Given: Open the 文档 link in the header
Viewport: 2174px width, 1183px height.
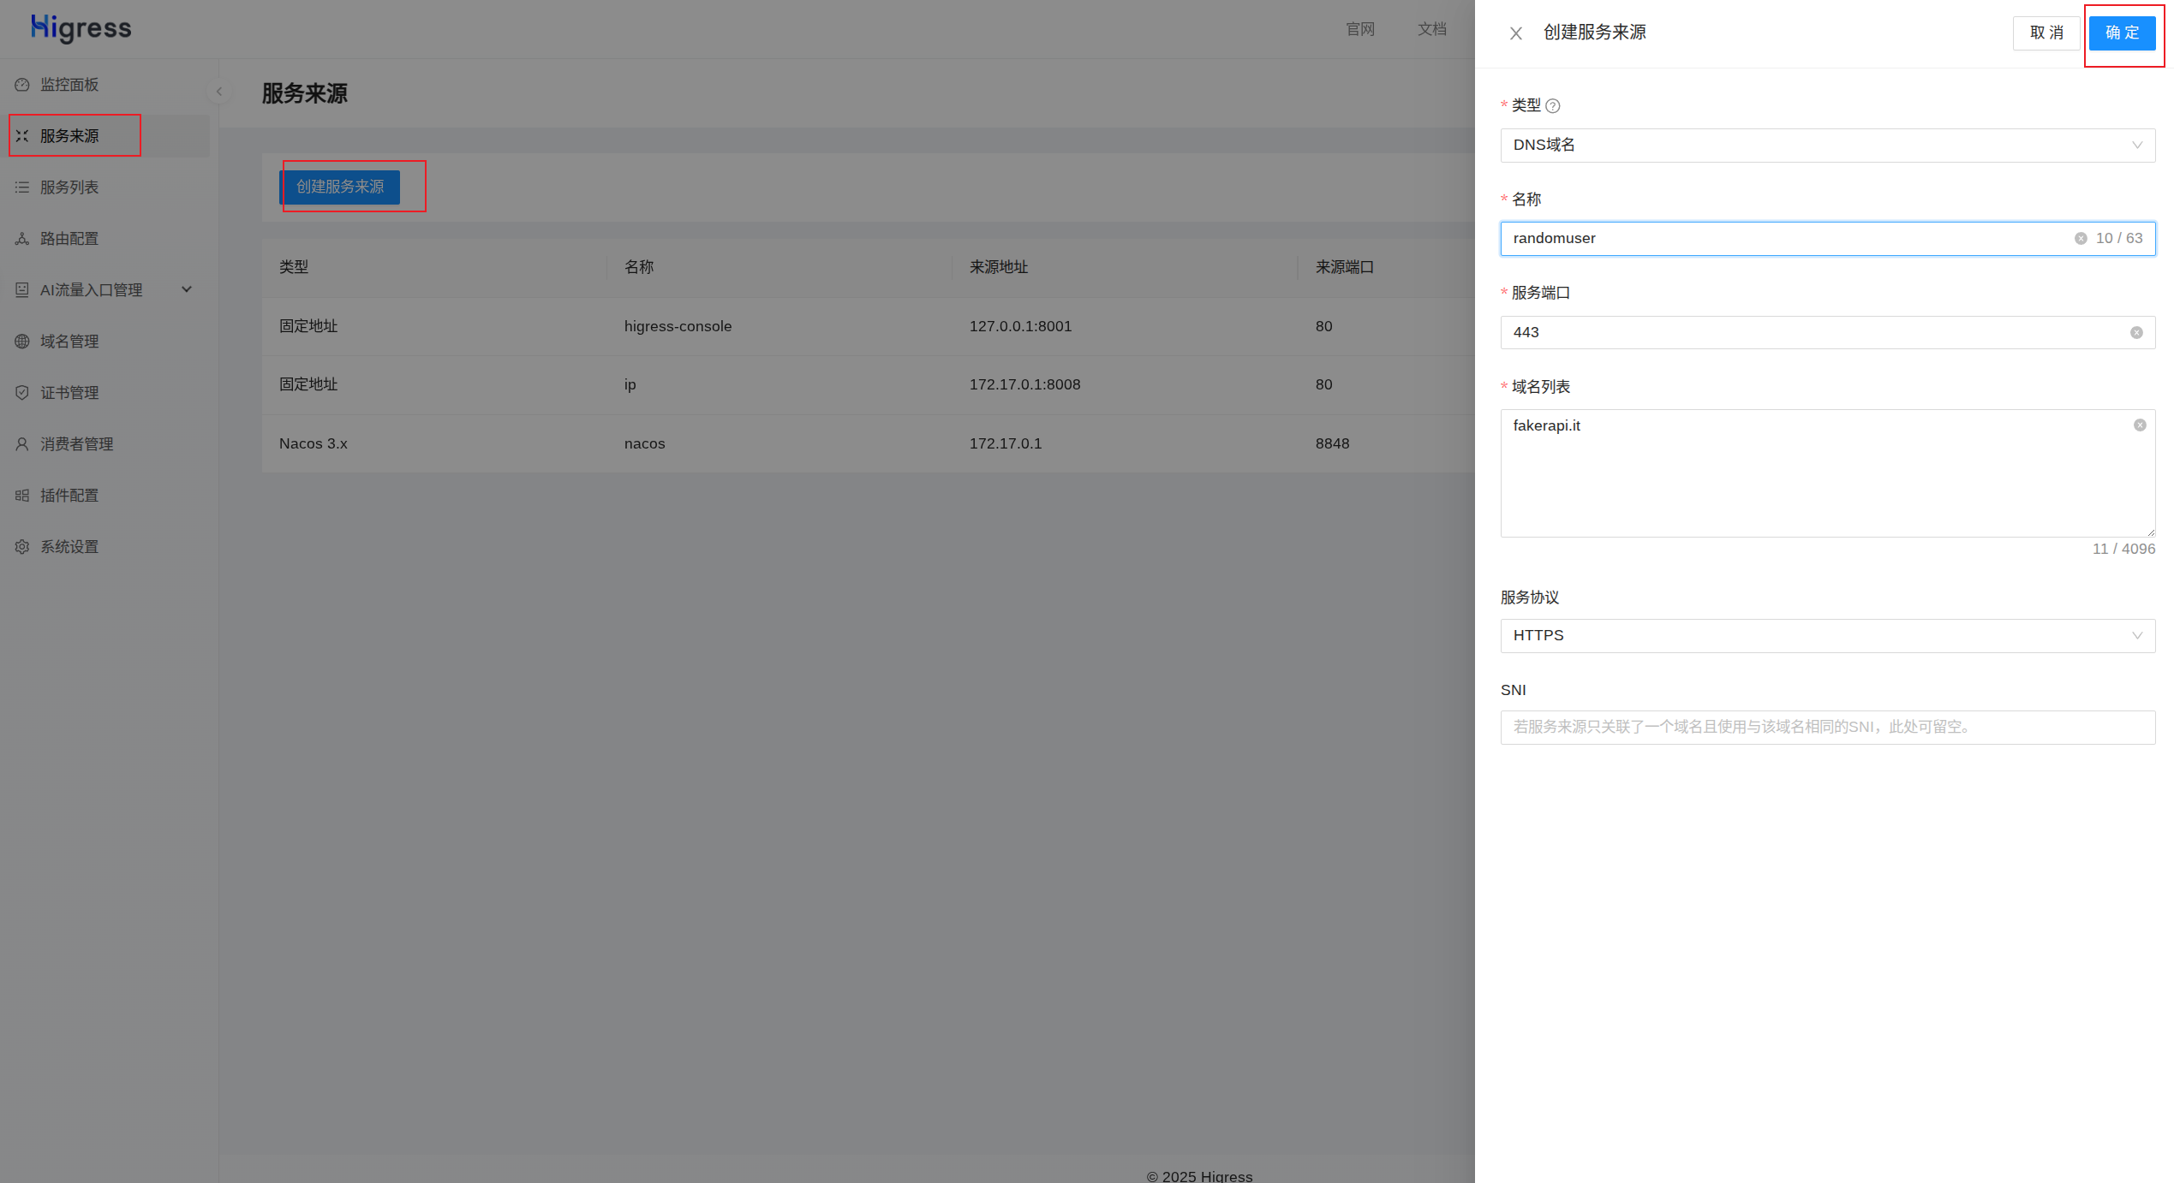Looking at the screenshot, I should 1431,29.
